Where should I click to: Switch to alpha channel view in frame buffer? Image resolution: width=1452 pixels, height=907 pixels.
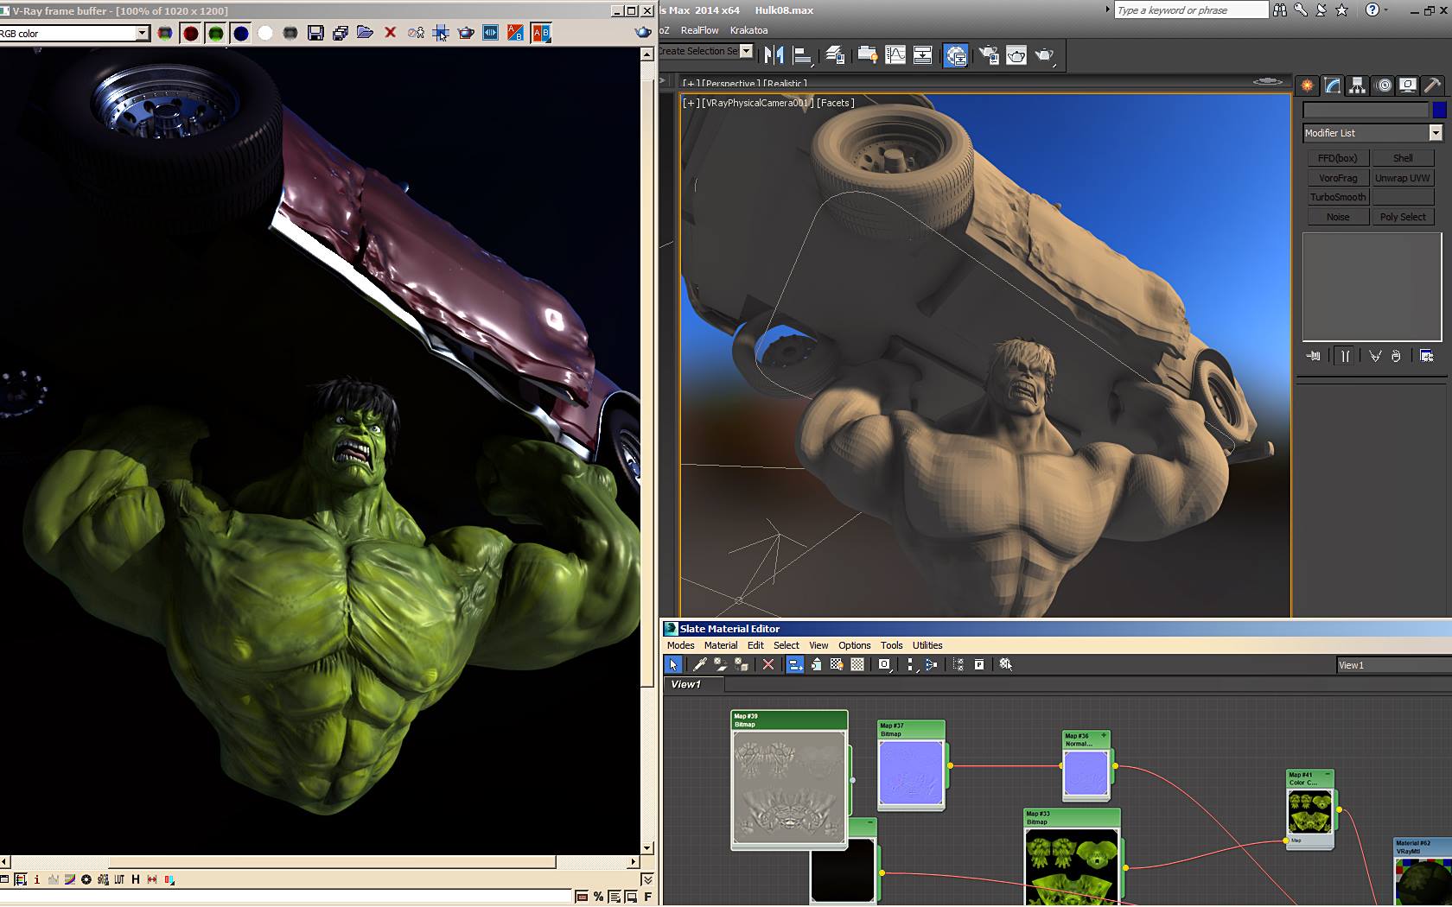coord(265,33)
